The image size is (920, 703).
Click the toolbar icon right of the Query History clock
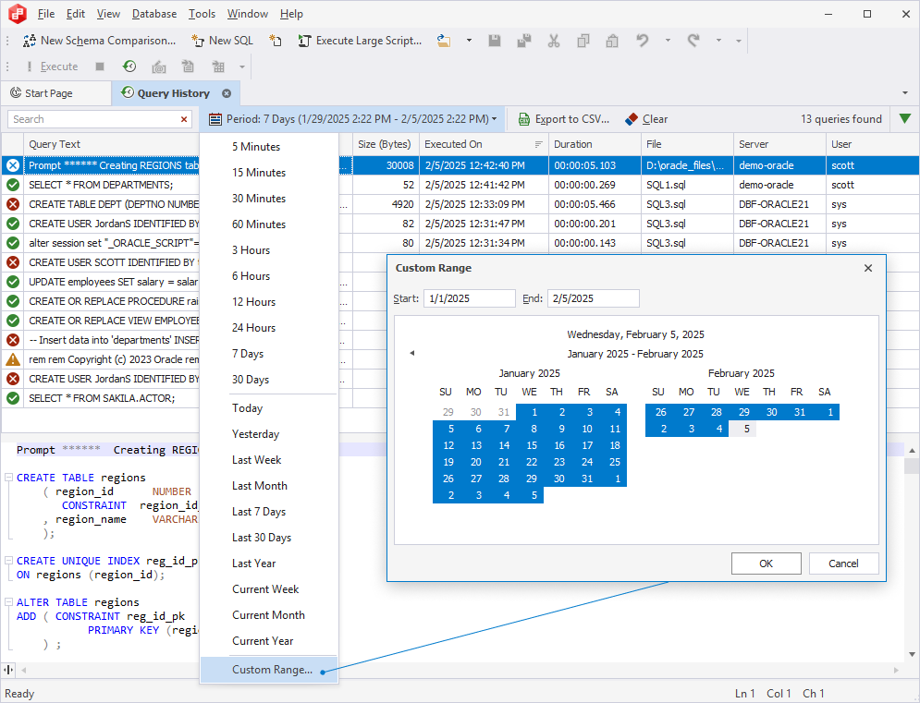coord(158,67)
